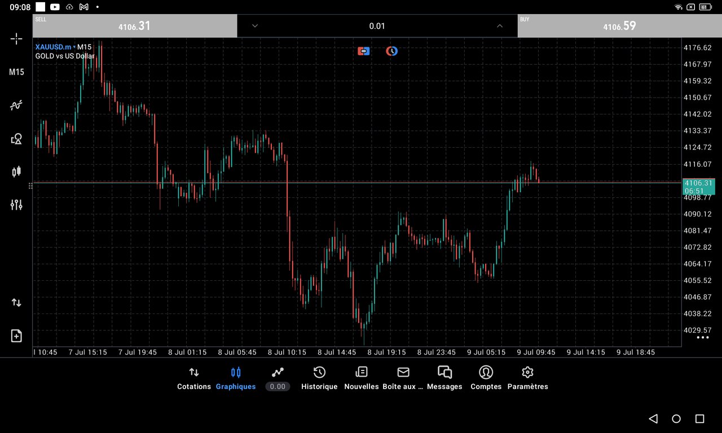Tap the trade arrows icon in left sidebar
722x433 pixels.
(x=16, y=303)
